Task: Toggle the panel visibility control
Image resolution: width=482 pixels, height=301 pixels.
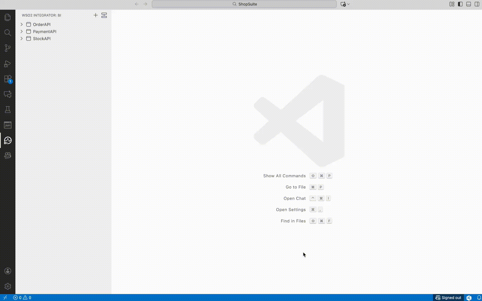Action: pos(469,4)
